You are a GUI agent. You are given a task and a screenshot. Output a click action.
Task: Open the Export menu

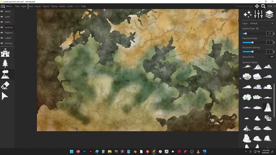point(46,6)
